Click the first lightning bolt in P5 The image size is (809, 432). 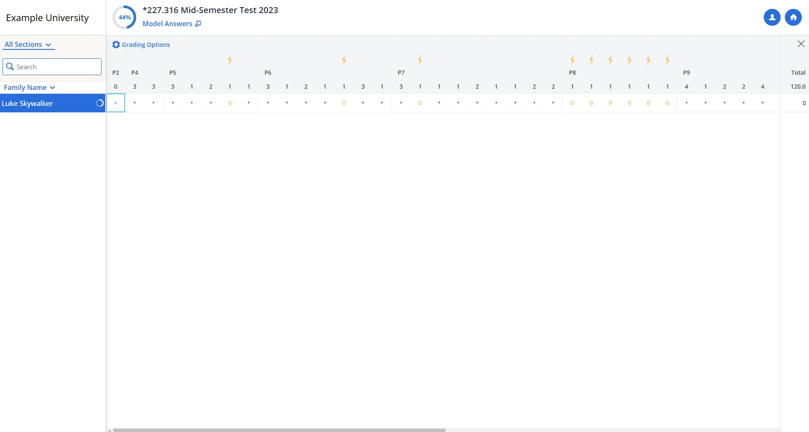[230, 60]
